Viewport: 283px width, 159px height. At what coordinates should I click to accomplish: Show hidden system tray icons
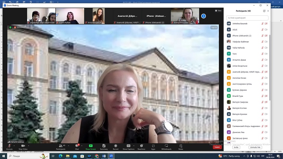click(244, 156)
